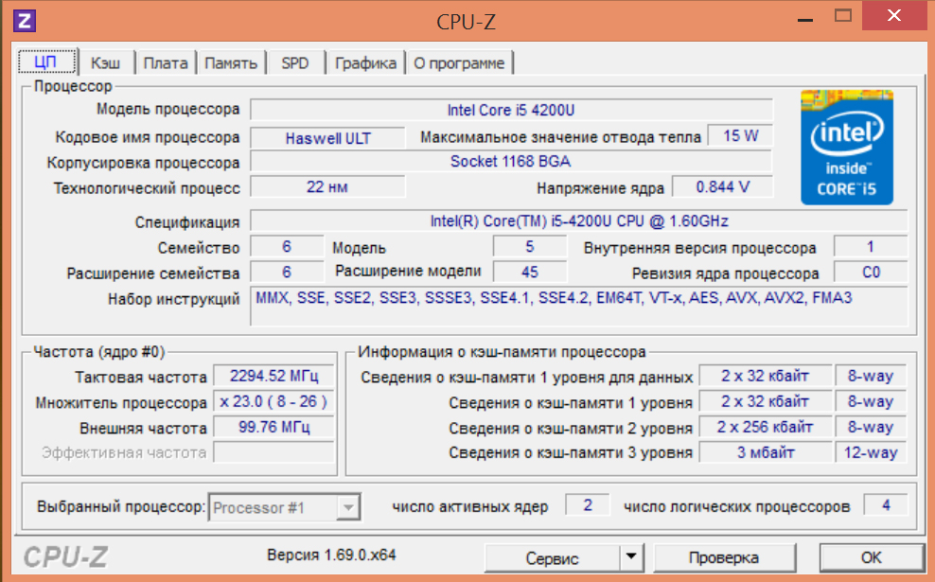Click the 22 нм technology value

[327, 186]
